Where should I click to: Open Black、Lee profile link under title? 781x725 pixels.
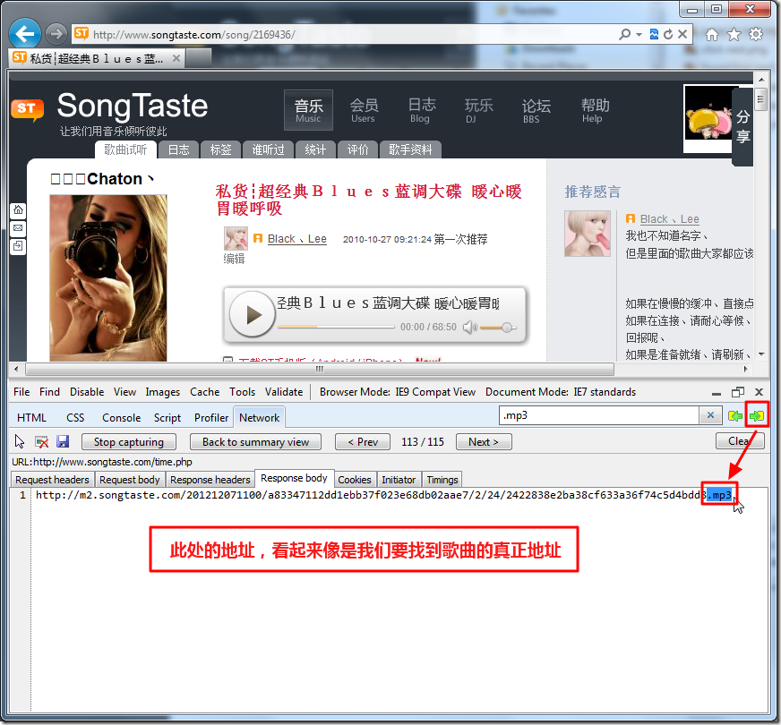click(296, 239)
